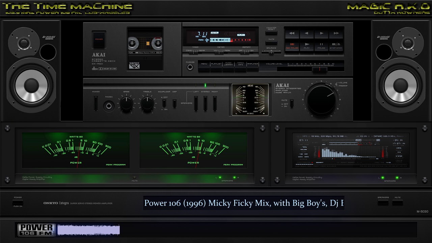Toggle the amplifier MUTE off/on switch
This screenshot has width=432, height=243.
(x=292, y=104)
